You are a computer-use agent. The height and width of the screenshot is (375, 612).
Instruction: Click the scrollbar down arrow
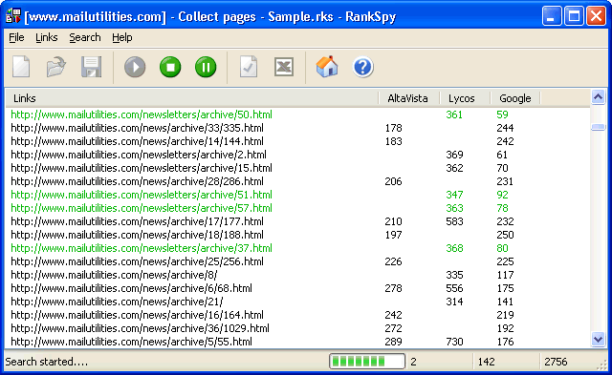(x=598, y=339)
